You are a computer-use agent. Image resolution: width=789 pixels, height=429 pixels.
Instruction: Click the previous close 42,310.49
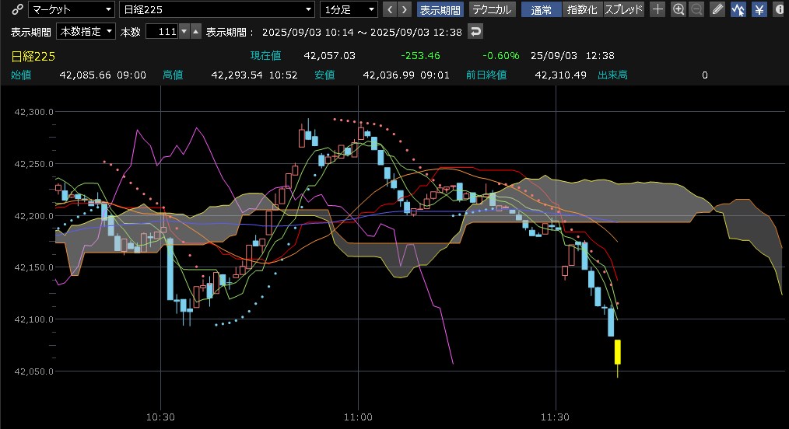(x=560, y=75)
